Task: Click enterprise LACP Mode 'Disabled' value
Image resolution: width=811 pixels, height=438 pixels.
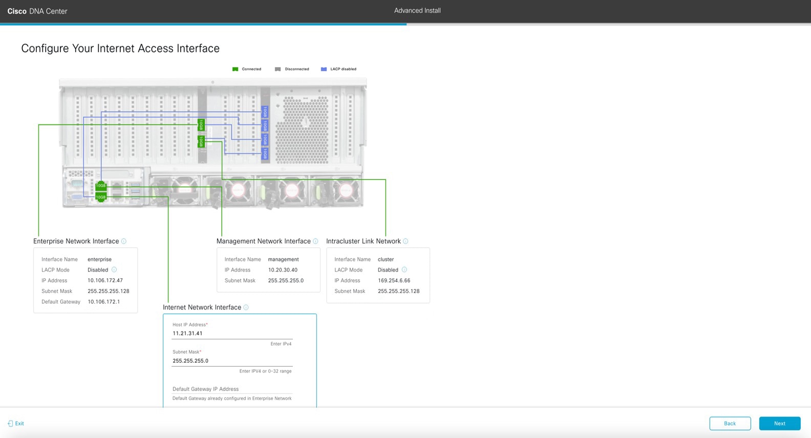Action: 98,270
